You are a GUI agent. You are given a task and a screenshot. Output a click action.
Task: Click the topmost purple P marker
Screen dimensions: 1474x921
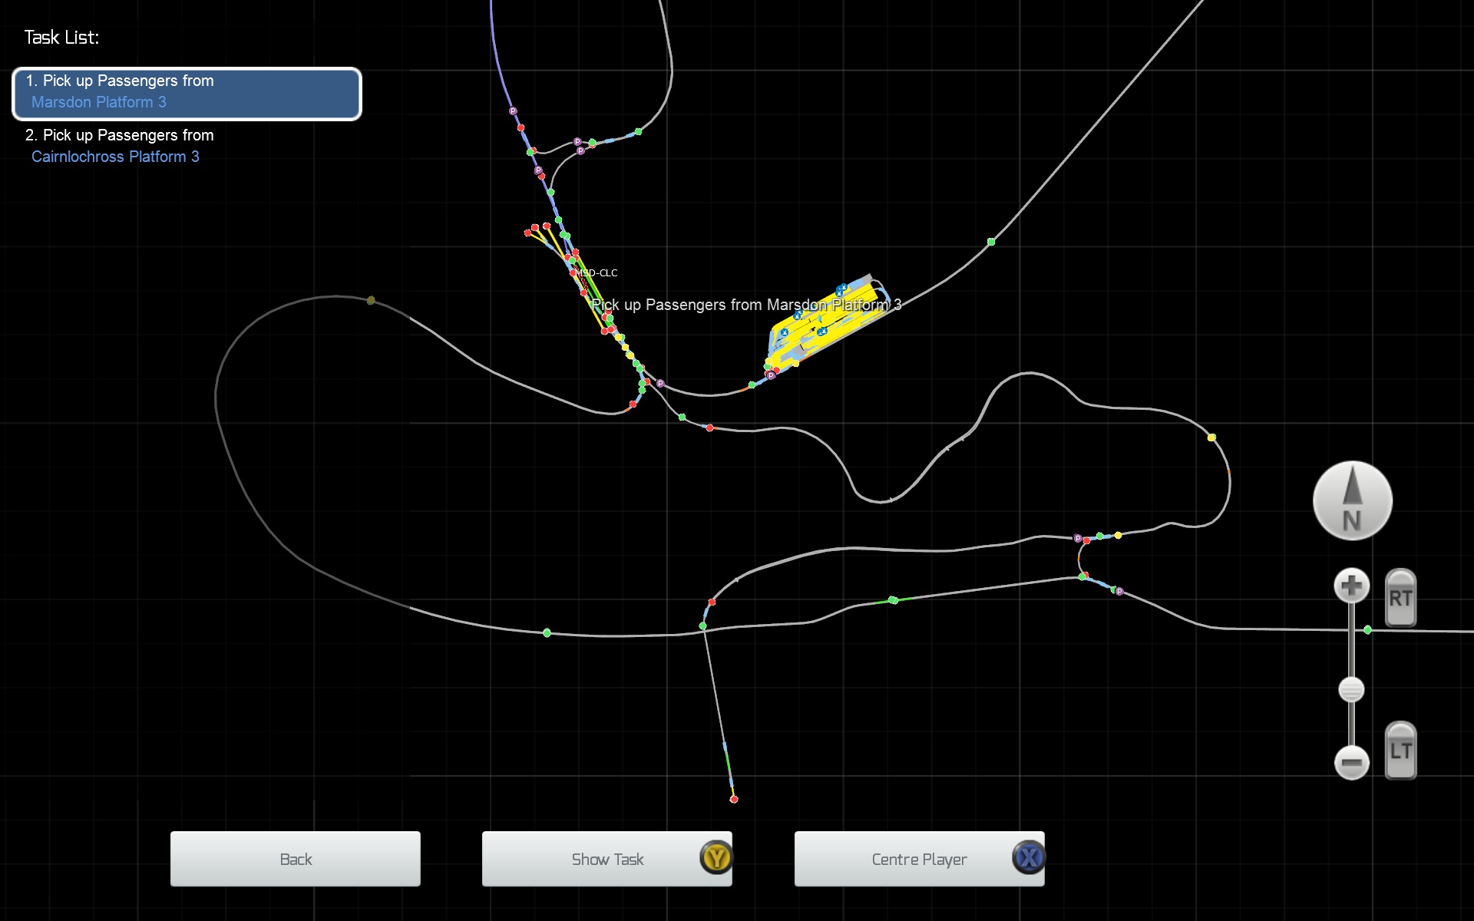[x=513, y=111]
